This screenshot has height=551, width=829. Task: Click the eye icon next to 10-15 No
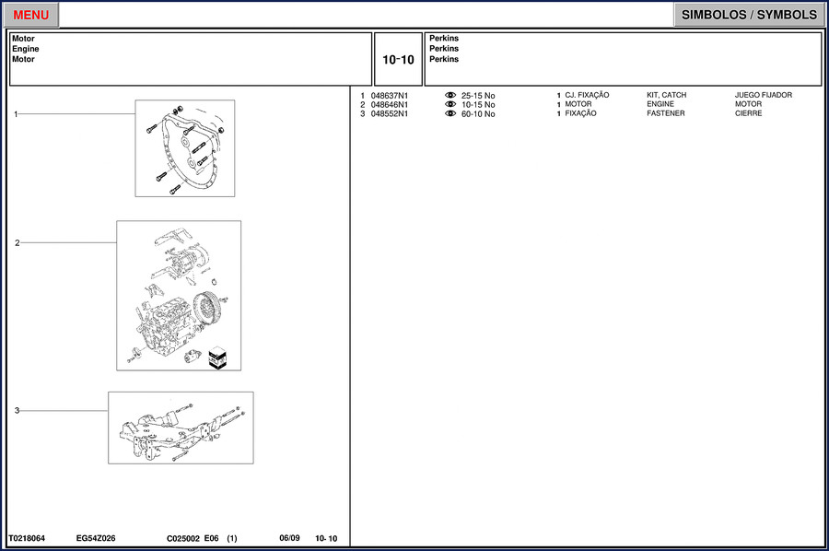tap(450, 104)
